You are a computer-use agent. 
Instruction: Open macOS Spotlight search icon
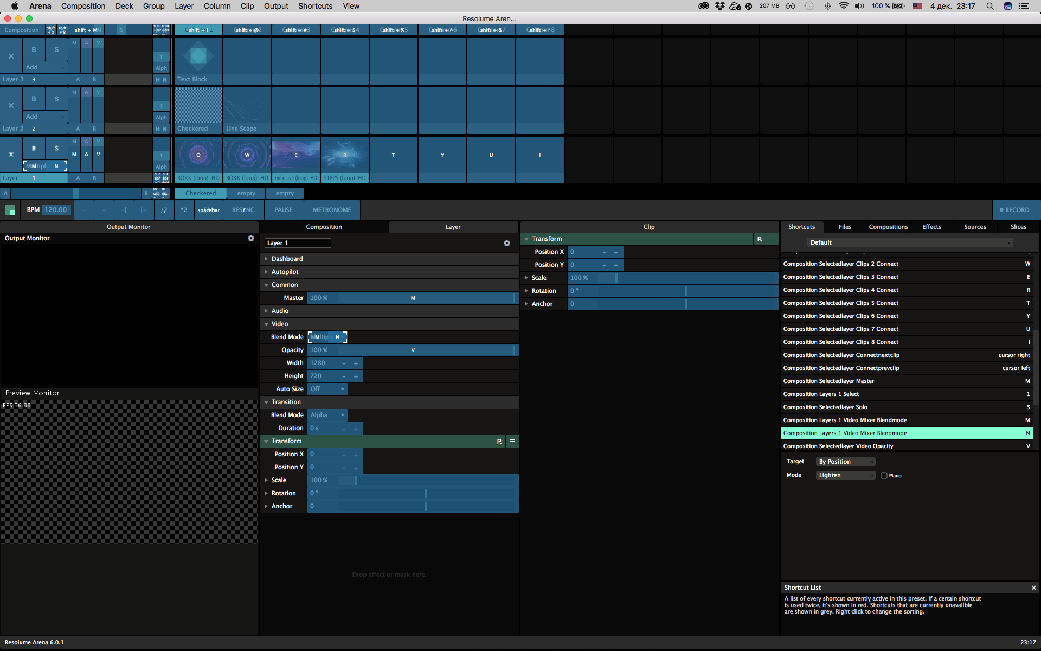click(x=990, y=6)
